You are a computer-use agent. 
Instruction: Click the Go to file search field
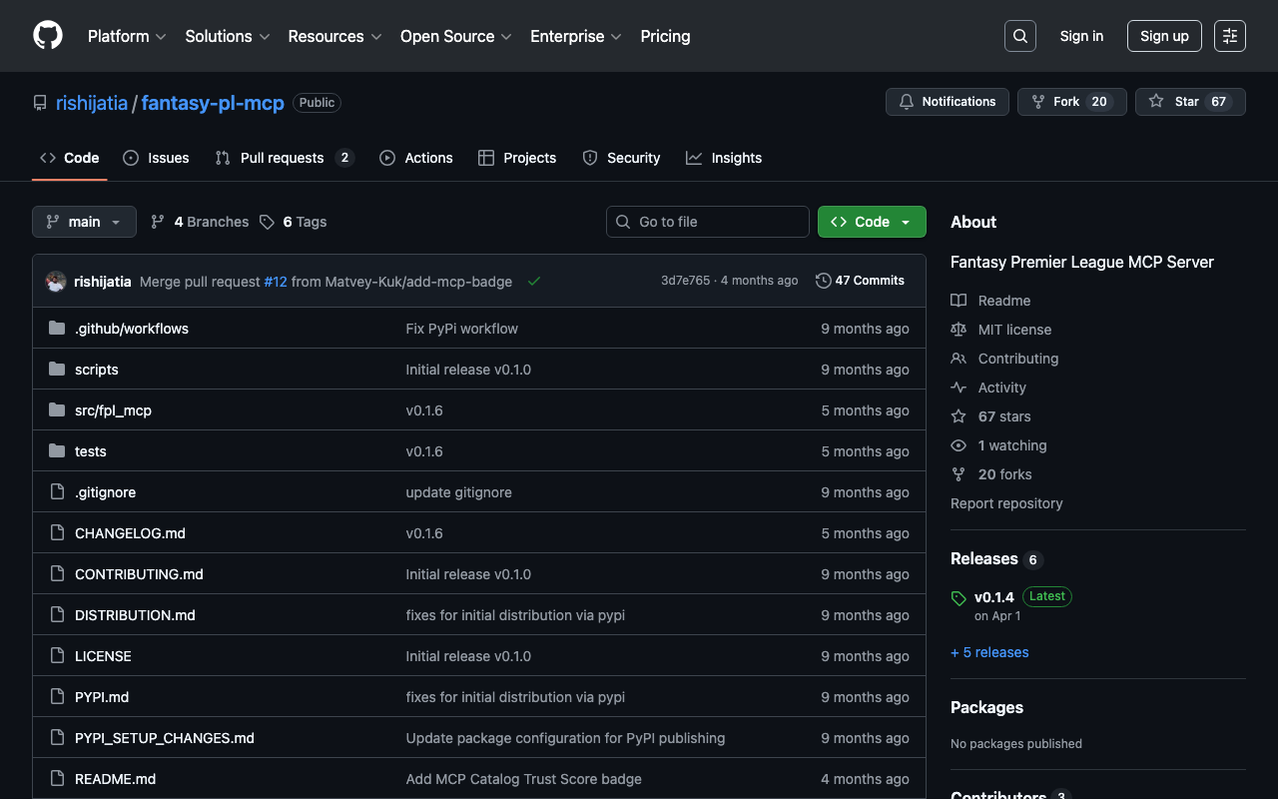click(708, 222)
